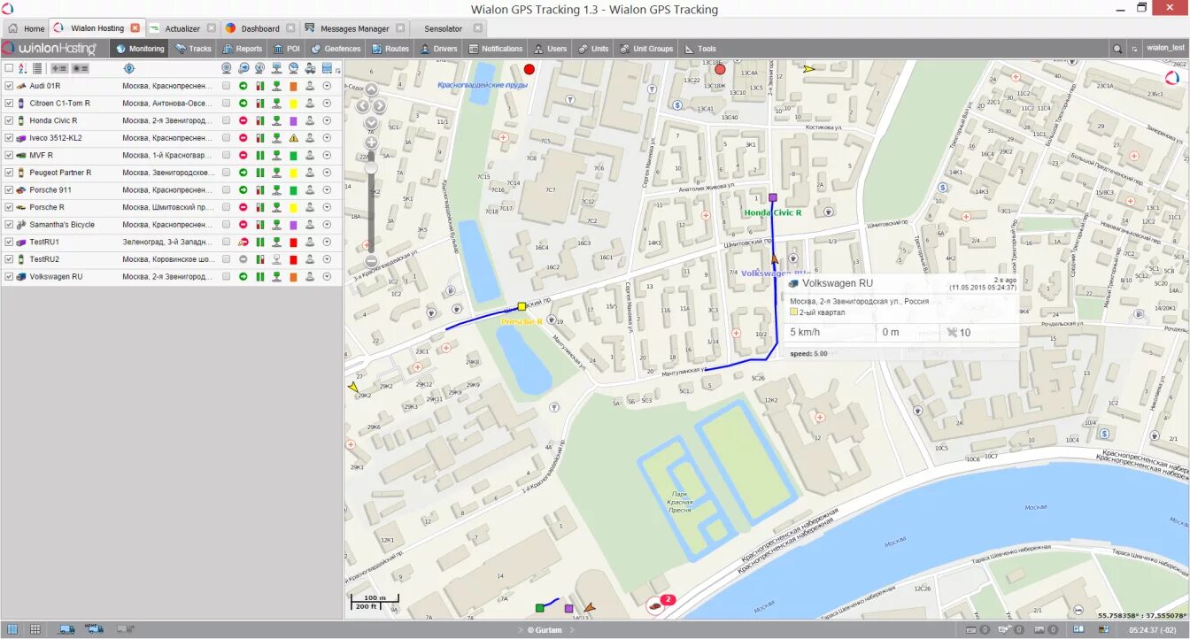
Task: Click the monitoring list view mode icon
Action: coord(37,68)
